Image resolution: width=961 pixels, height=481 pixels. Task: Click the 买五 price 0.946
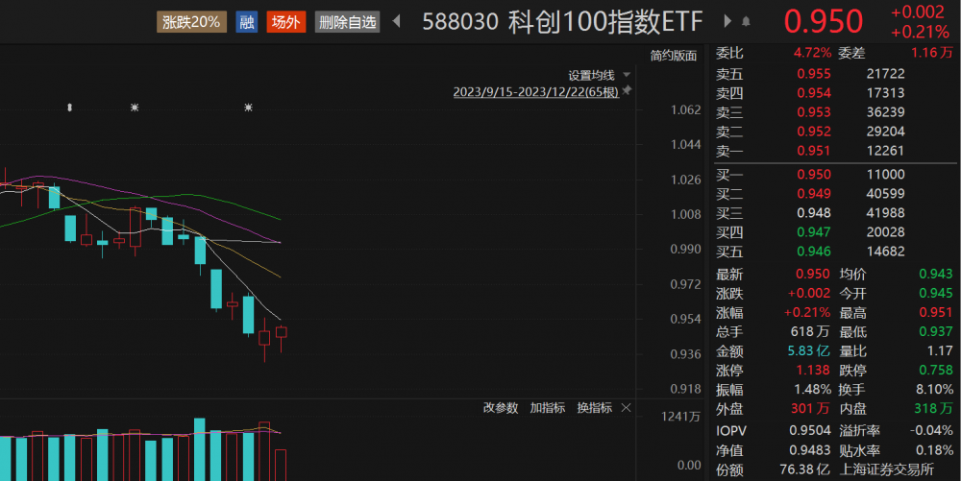(x=813, y=252)
